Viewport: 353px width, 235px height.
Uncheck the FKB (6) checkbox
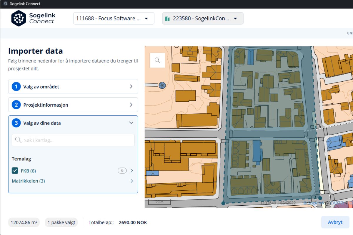[x=15, y=171]
